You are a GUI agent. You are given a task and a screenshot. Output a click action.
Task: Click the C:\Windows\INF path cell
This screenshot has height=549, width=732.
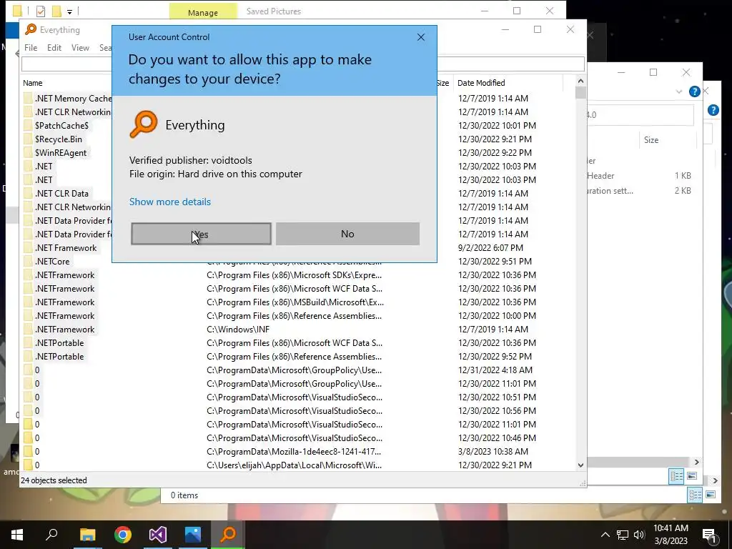pyautogui.click(x=238, y=330)
